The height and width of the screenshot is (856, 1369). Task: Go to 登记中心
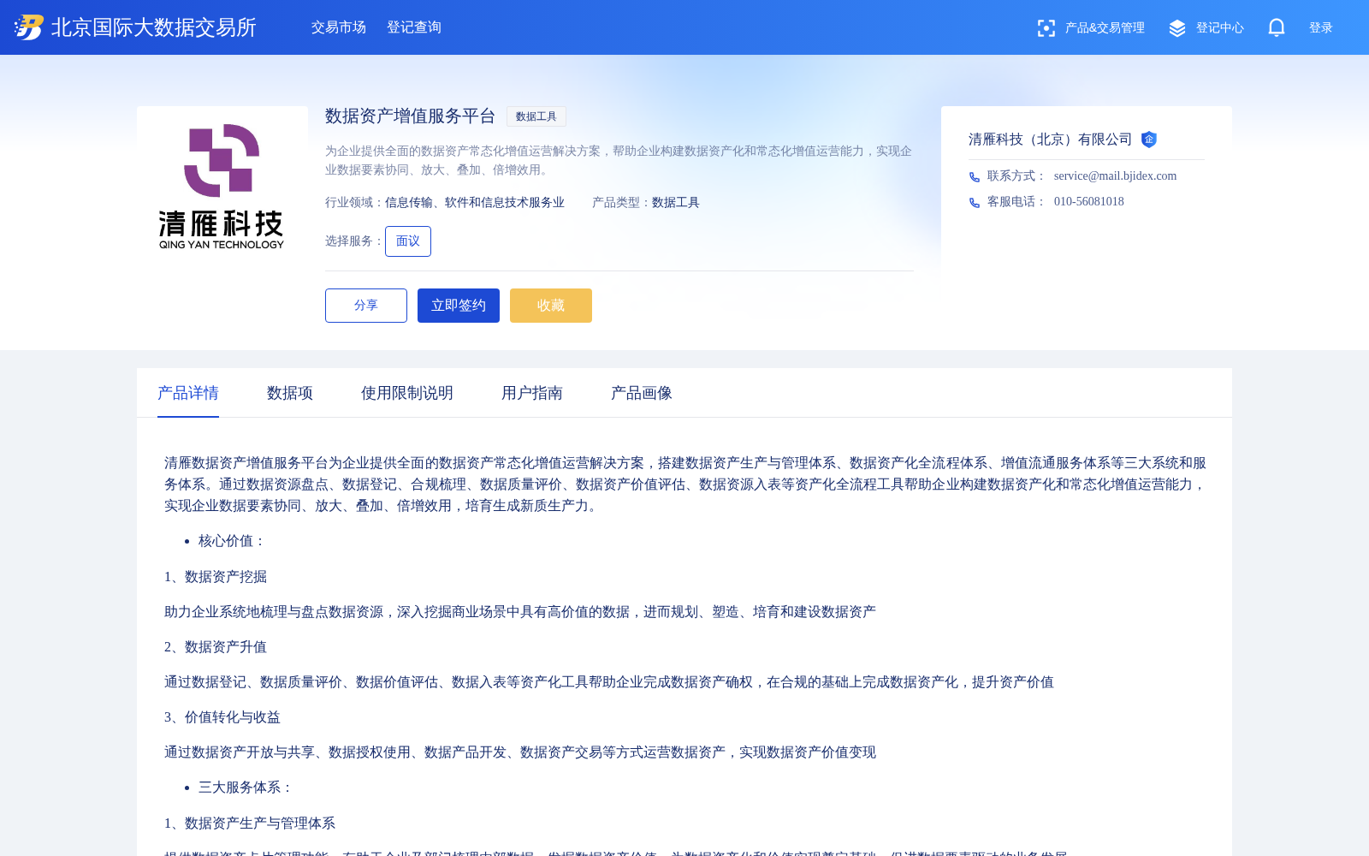(x=1220, y=28)
